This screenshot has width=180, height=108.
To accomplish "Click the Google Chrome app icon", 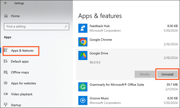I will (x=83, y=42).
